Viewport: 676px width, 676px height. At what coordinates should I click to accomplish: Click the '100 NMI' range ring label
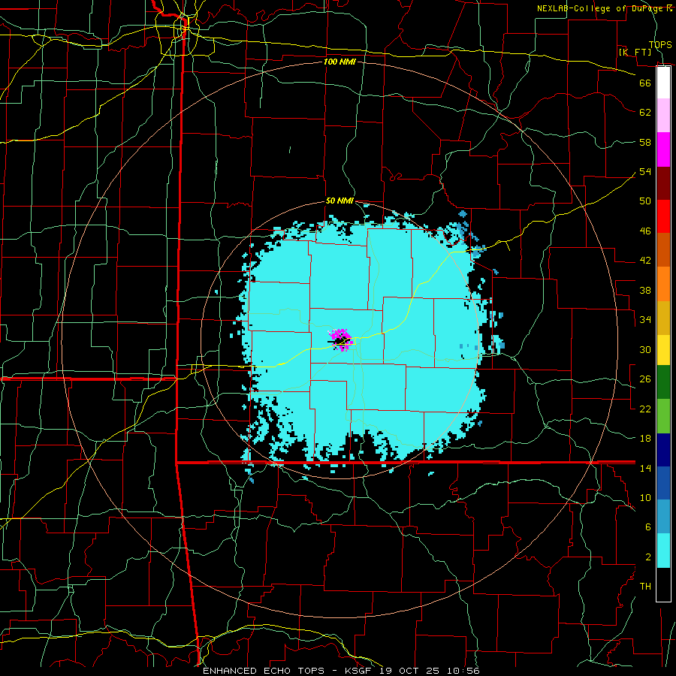(x=340, y=62)
